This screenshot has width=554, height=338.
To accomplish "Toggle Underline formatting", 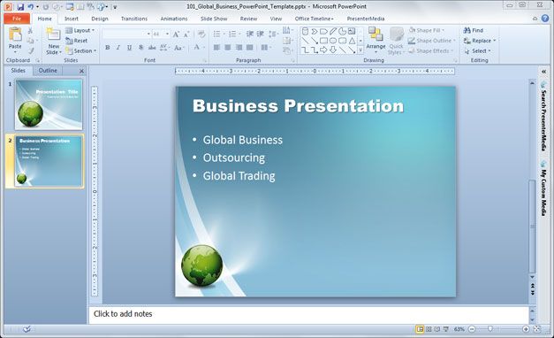I will click(129, 48).
